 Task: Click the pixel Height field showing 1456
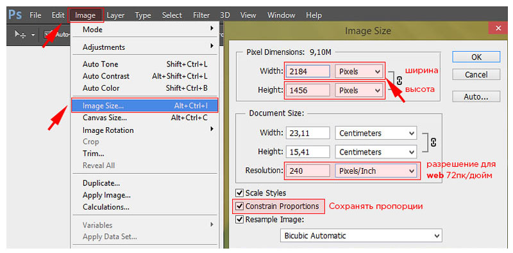[x=308, y=90]
